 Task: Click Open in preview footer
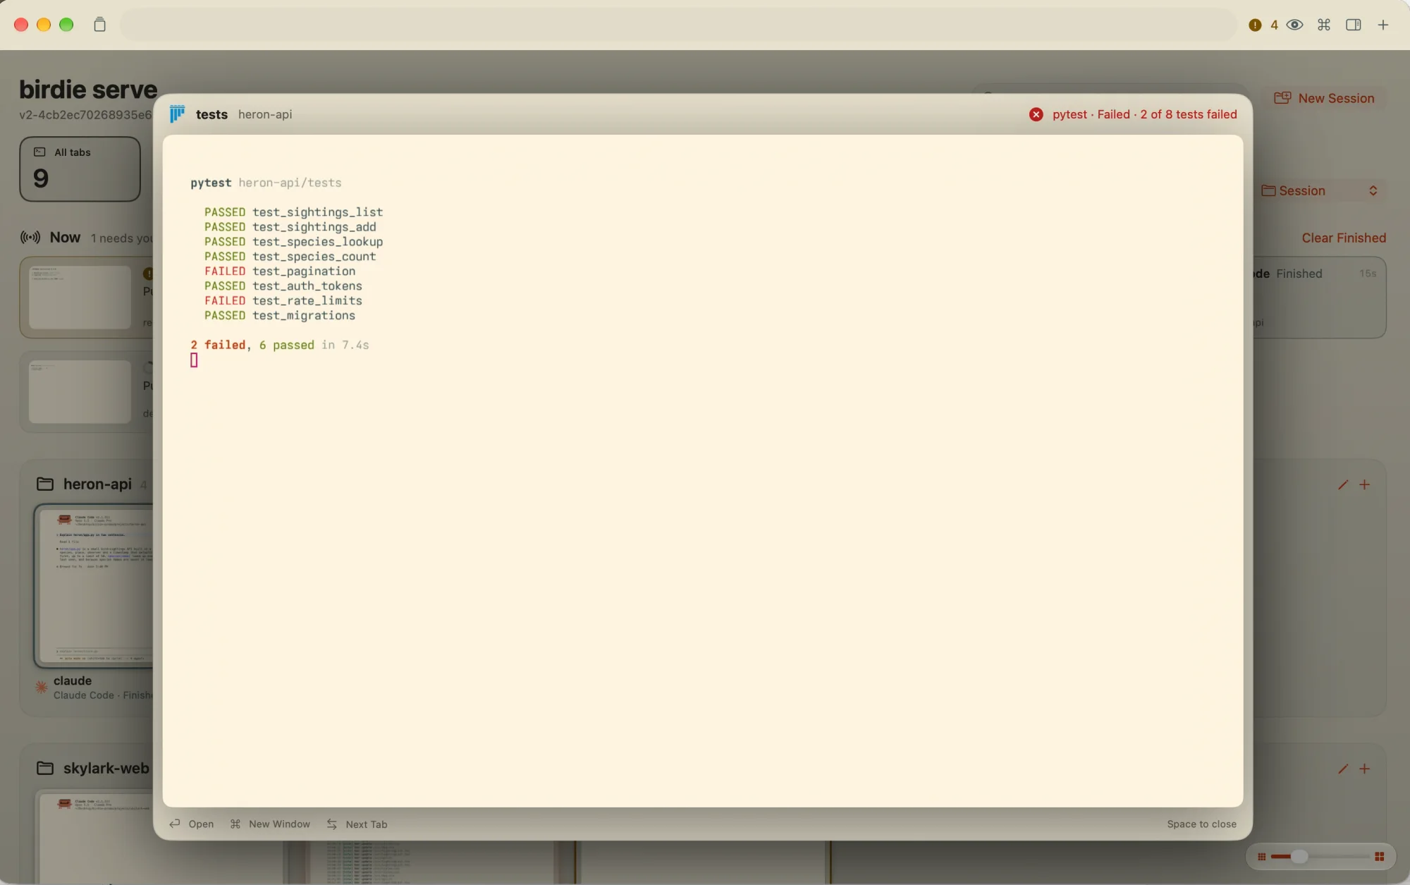(192, 824)
